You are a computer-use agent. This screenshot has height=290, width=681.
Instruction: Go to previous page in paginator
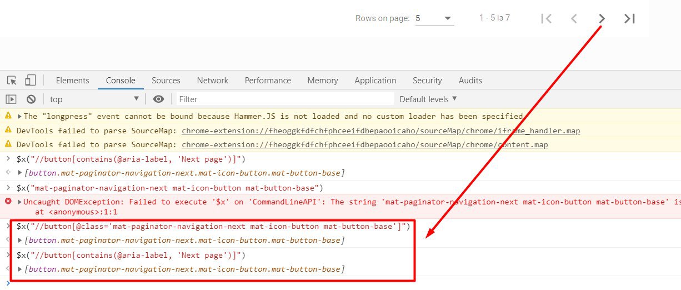coord(574,19)
